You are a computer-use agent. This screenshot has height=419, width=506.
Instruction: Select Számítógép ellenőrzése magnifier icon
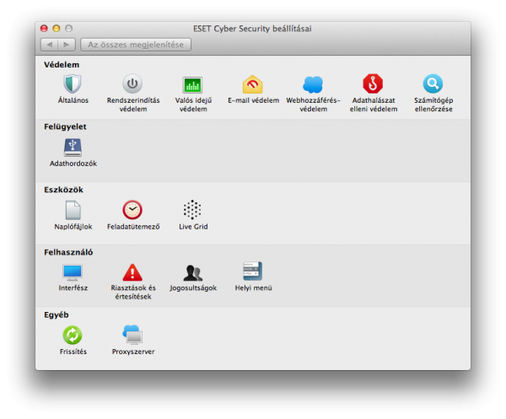click(433, 84)
